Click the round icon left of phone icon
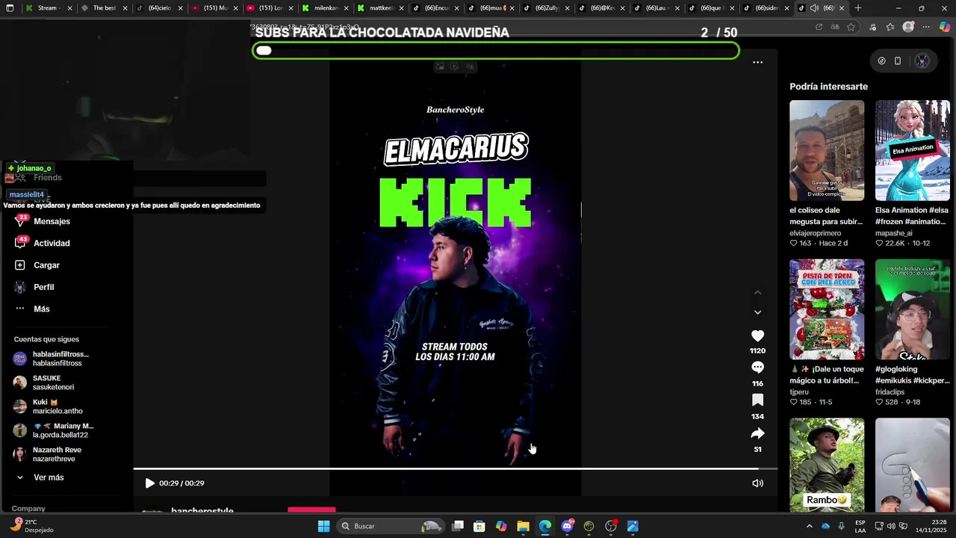The height and width of the screenshot is (538, 956). [881, 61]
